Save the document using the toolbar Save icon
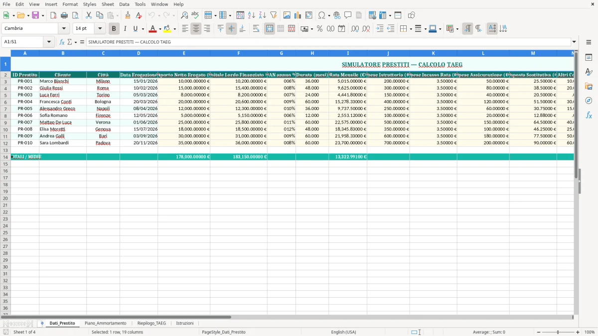 tap(35, 15)
